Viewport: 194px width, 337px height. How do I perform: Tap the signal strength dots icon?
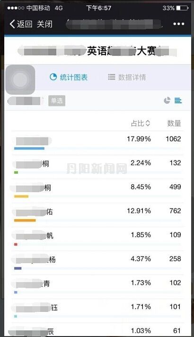[16, 8]
